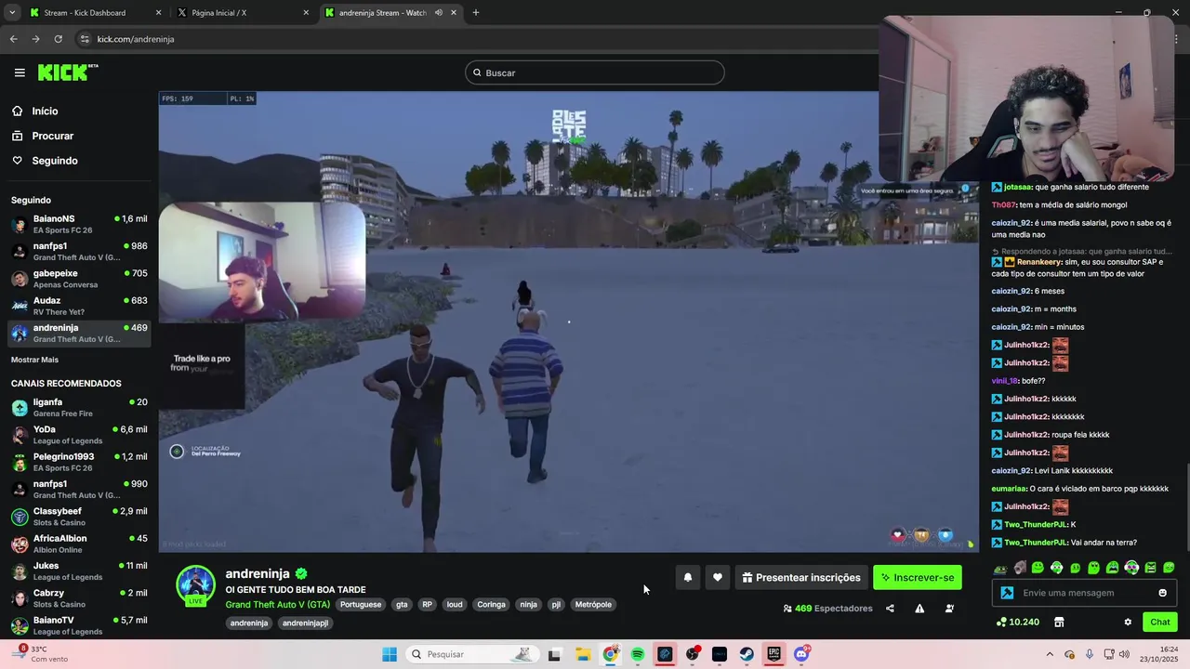Open the channel points shop icon

click(1059, 623)
